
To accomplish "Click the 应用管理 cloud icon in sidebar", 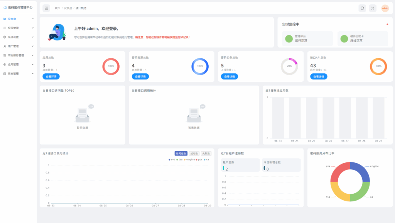I will coord(5,64).
